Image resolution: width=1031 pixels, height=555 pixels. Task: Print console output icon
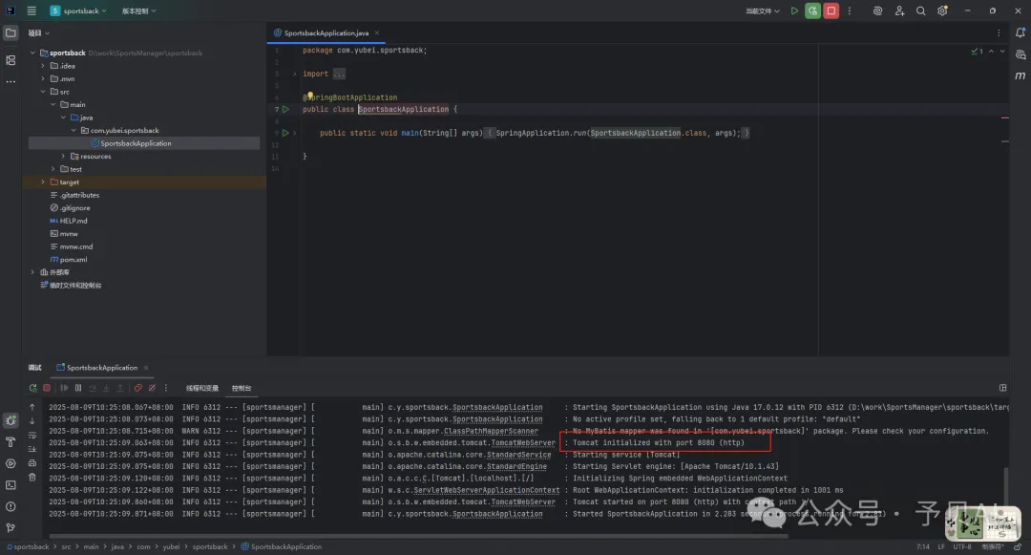click(x=32, y=463)
